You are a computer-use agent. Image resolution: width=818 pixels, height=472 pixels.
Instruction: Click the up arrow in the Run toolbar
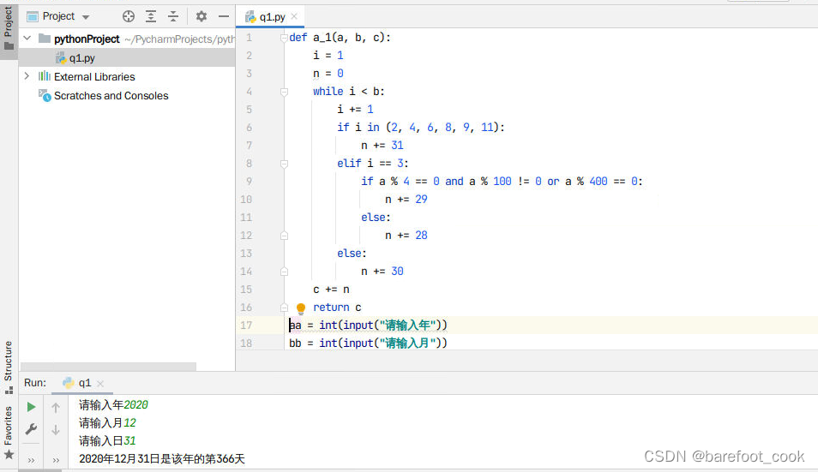(56, 408)
